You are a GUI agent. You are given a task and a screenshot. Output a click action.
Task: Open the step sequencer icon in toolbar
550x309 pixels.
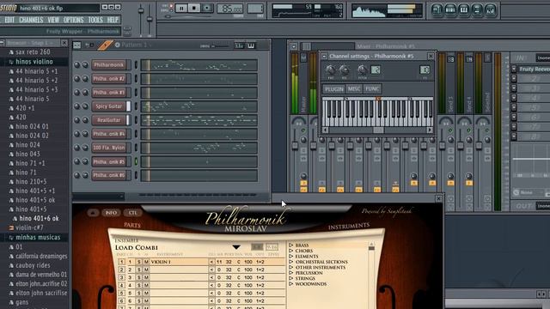click(x=450, y=9)
